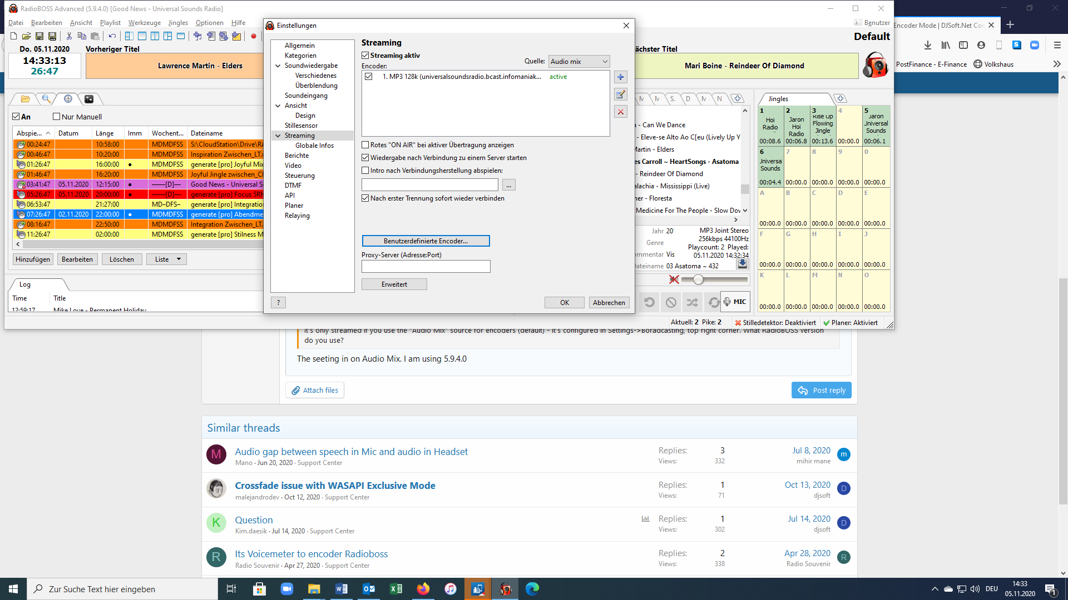Click the muted speaker icon beside volume slider
1068x600 pixels.
coord(674,279)
